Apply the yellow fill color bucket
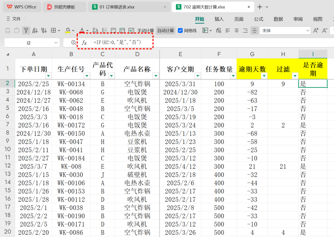The height and width of the screenshot is (237, 334). pos(68,30)
